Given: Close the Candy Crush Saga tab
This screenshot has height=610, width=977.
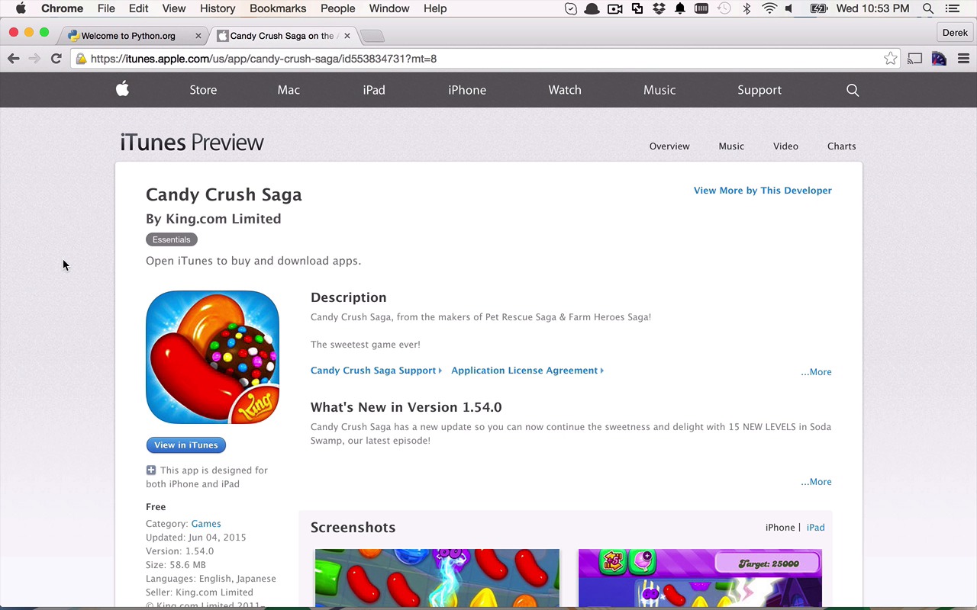Looking at the screenshot, I should 347,36.
